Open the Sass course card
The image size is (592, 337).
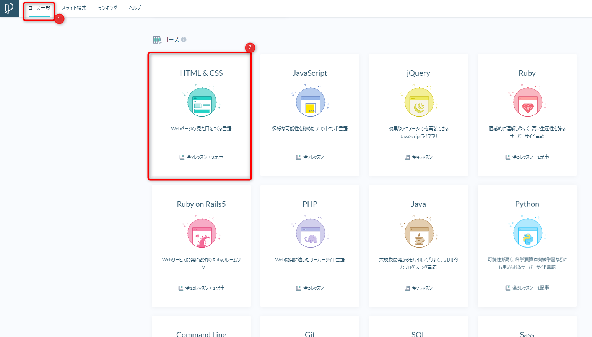pyautogui.click(x=527, y=327)
